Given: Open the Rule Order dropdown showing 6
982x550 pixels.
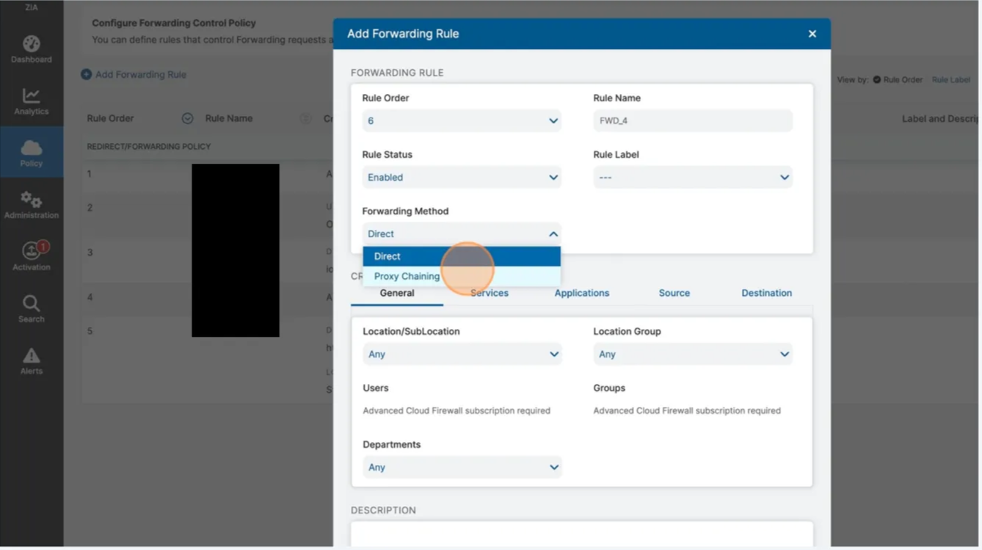Looking at the screenshot, I should tap(462, 120).
